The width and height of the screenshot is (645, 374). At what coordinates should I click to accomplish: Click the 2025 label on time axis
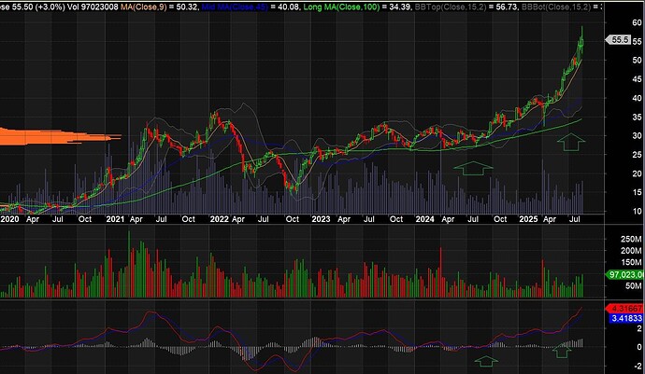(x=528, y=219)
